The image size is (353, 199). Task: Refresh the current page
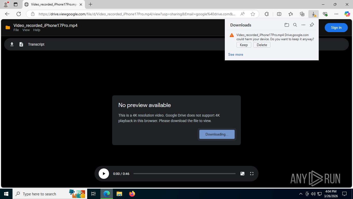coord(19,14)
